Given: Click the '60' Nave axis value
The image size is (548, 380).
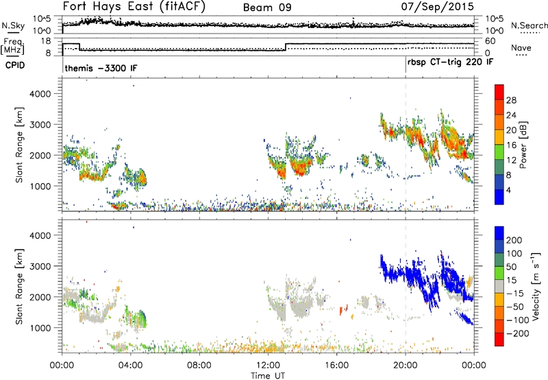Looking at the screenshot, I should click(x=490, y=41).
